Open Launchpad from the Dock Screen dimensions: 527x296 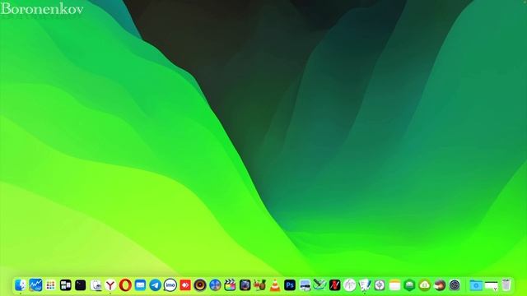[x=50, y=285]
